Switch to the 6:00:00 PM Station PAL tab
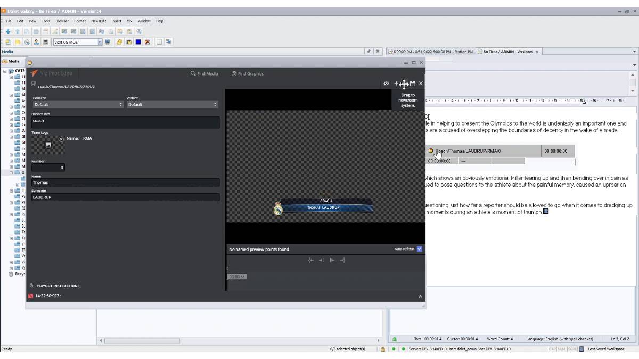The width and height of the screenshot is (639, 359). pos(430,52)
